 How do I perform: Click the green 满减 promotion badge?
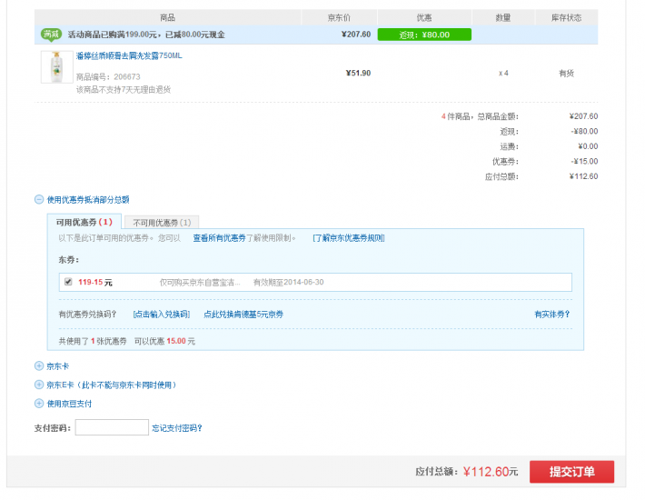51,35
